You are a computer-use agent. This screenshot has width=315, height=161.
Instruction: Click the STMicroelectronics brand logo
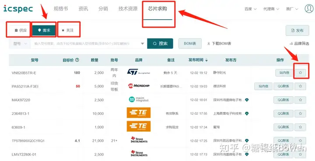click(139, 72)
